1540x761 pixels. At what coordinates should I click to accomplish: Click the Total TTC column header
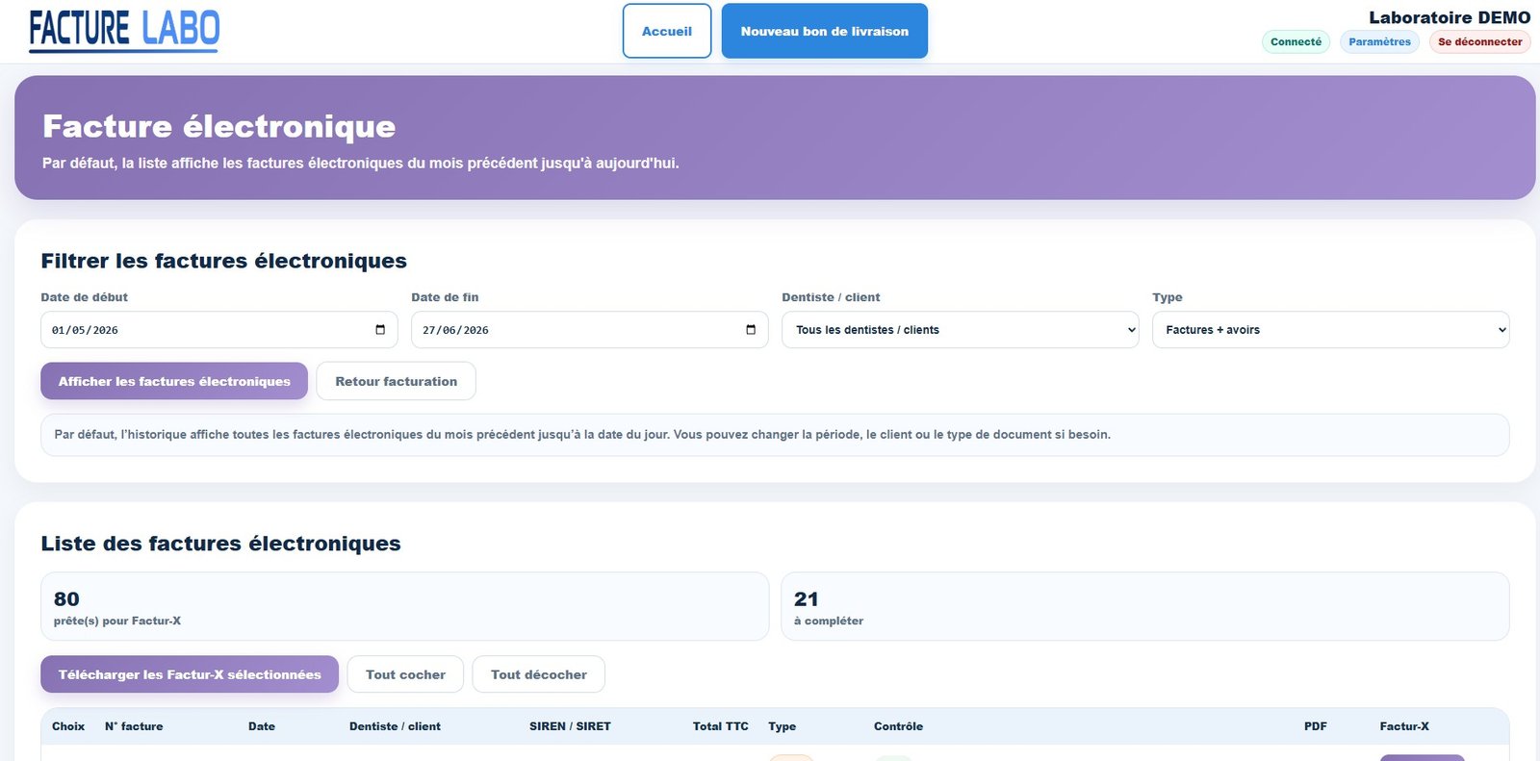721,726
